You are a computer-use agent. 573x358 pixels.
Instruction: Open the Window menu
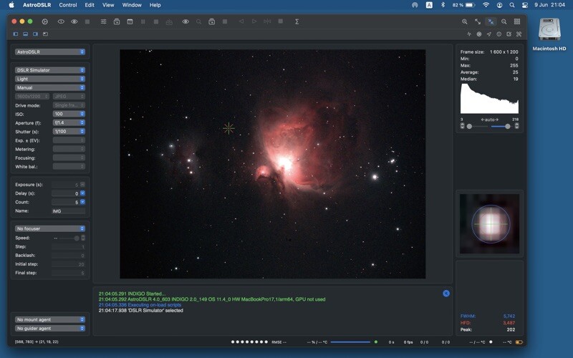click(132, 5)
